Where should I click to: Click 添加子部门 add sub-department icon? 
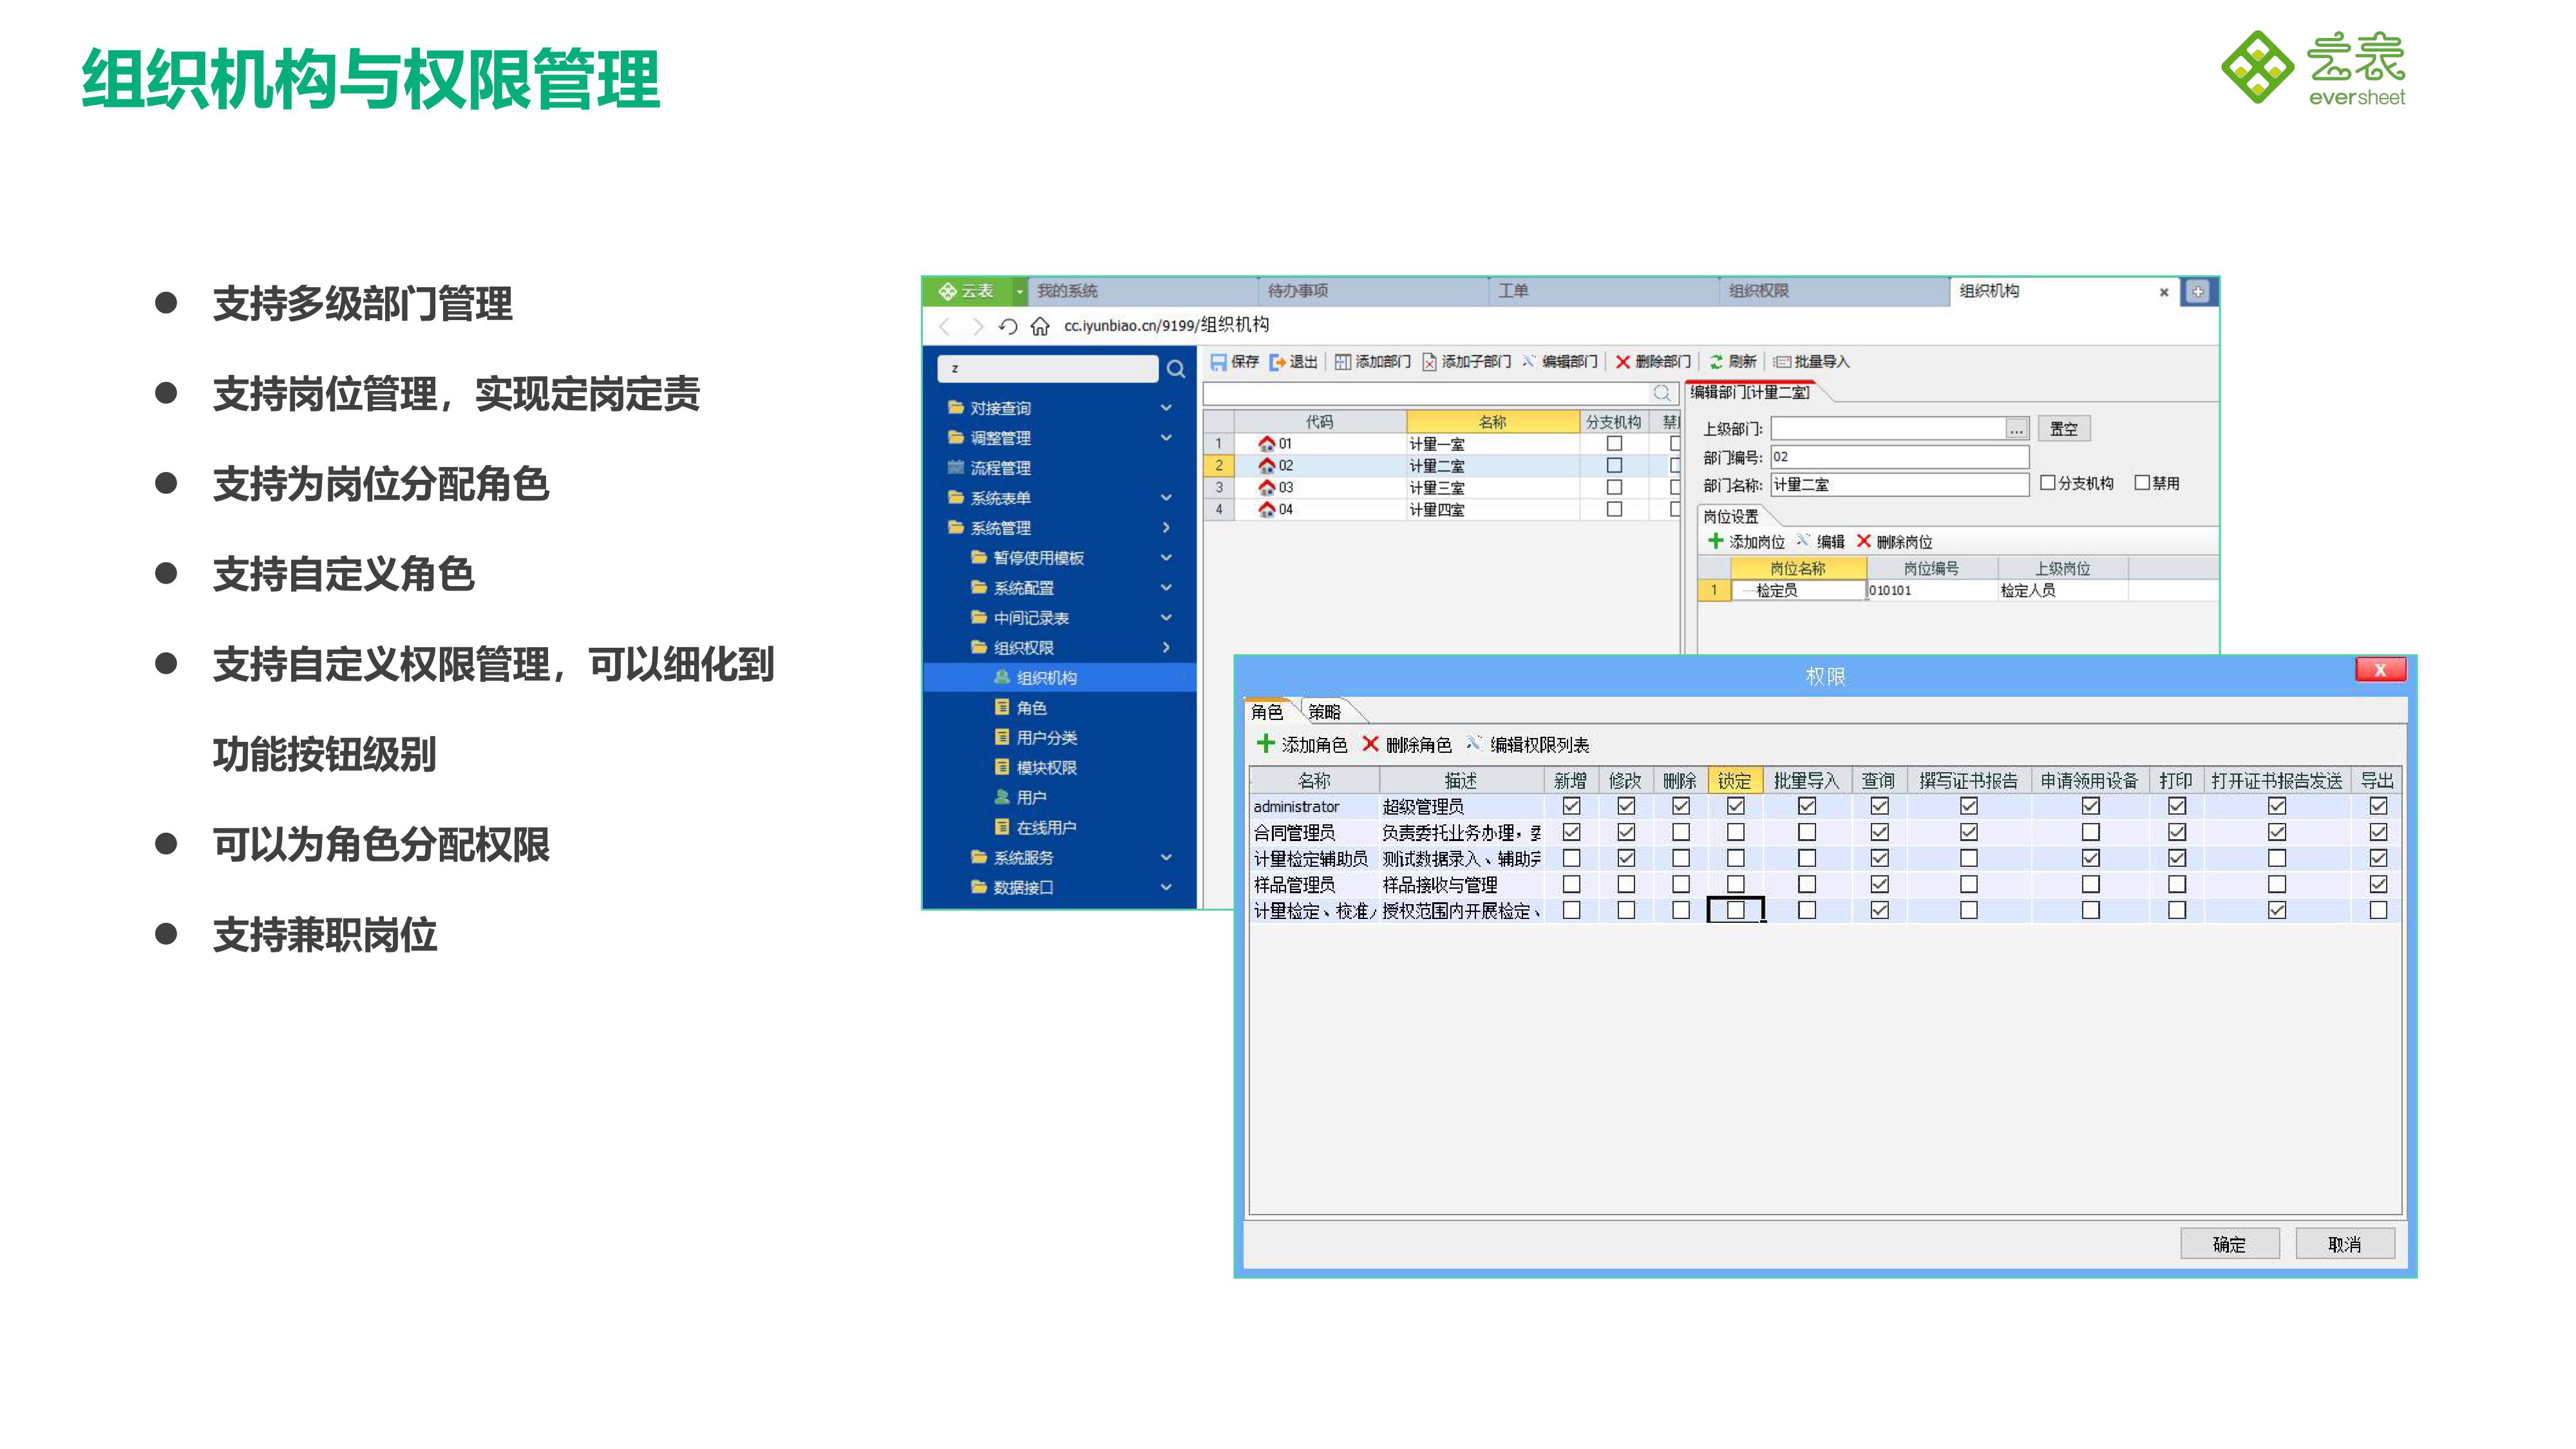coord(1429,362)
